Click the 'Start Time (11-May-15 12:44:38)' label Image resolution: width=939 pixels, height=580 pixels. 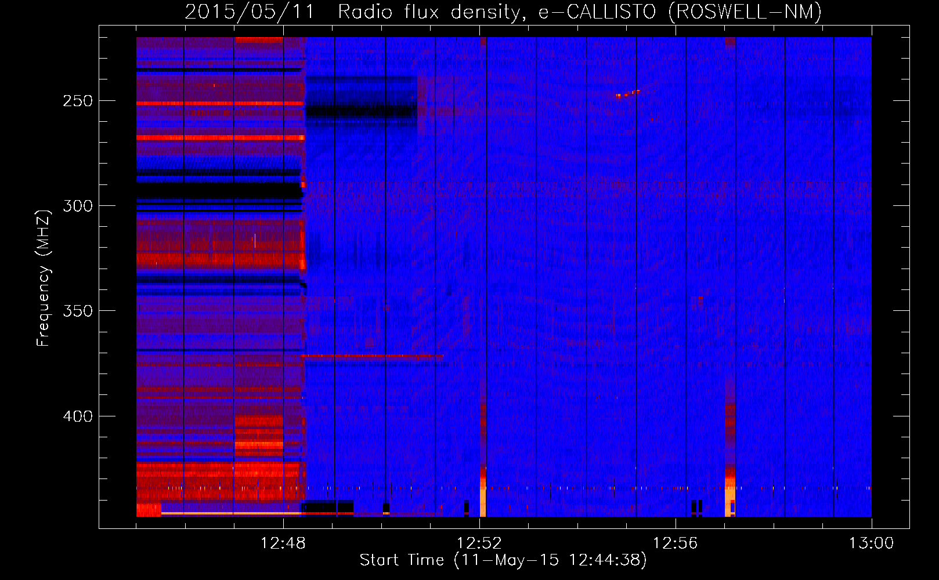(x=503, y=560)
